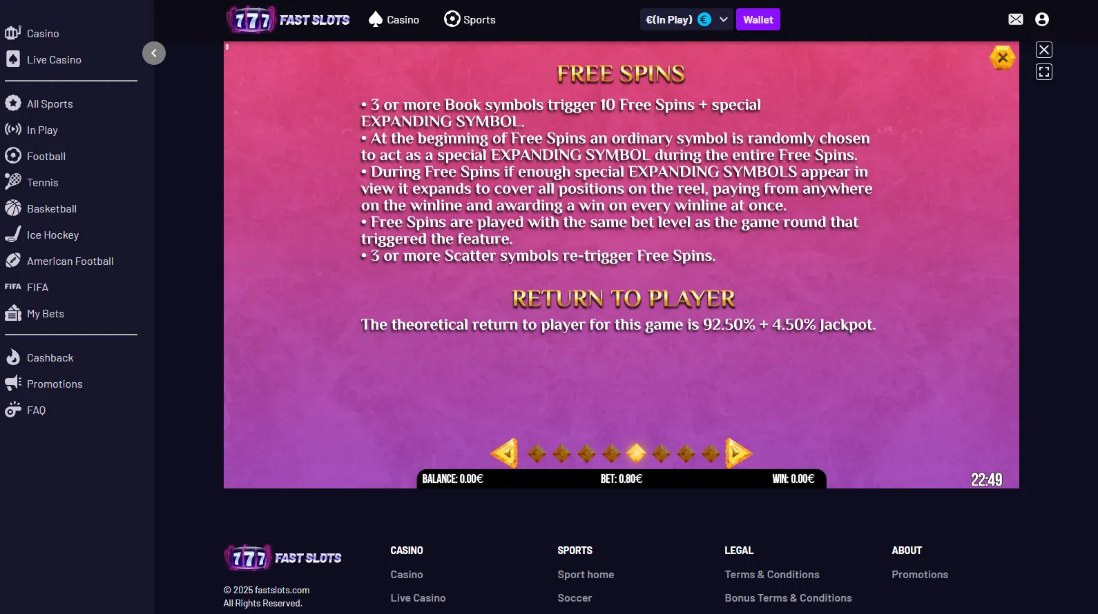Click the FREE SPINS heading
This screenshot has height=614, width=1098.
621,74
